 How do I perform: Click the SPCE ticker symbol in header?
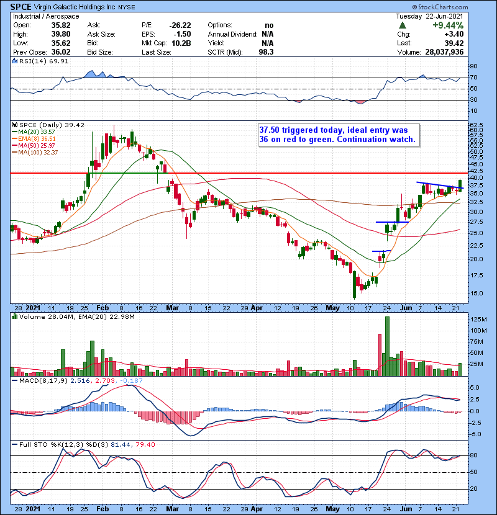point(21,7)
